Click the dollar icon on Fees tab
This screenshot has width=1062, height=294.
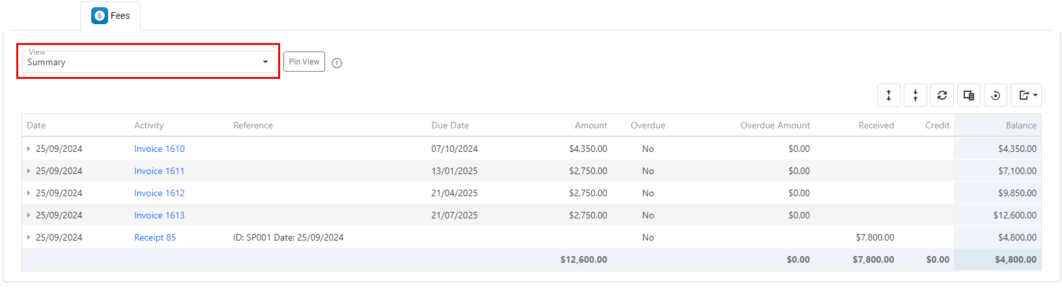(100, 16)
